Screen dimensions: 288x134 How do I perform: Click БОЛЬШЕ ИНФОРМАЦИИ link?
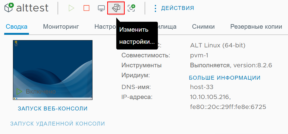pos(225,78)
